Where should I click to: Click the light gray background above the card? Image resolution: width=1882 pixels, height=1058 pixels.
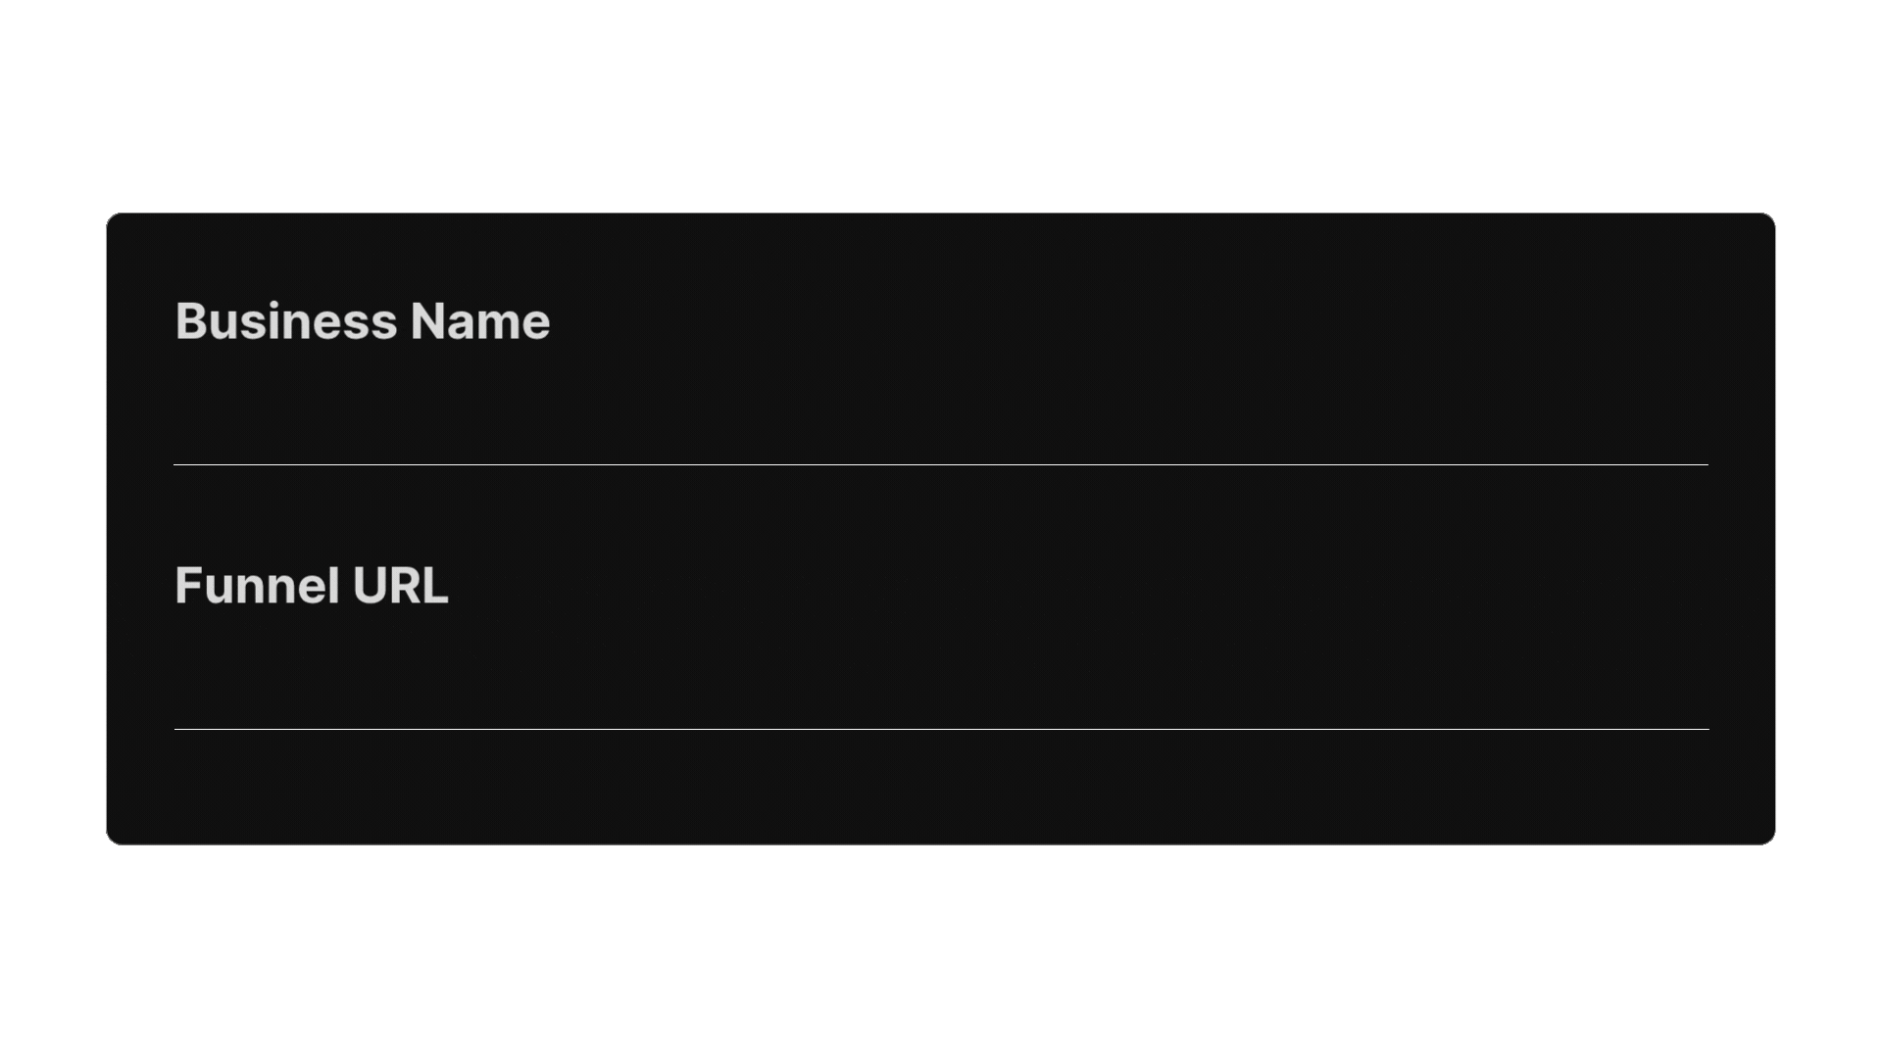click(941, 108)
